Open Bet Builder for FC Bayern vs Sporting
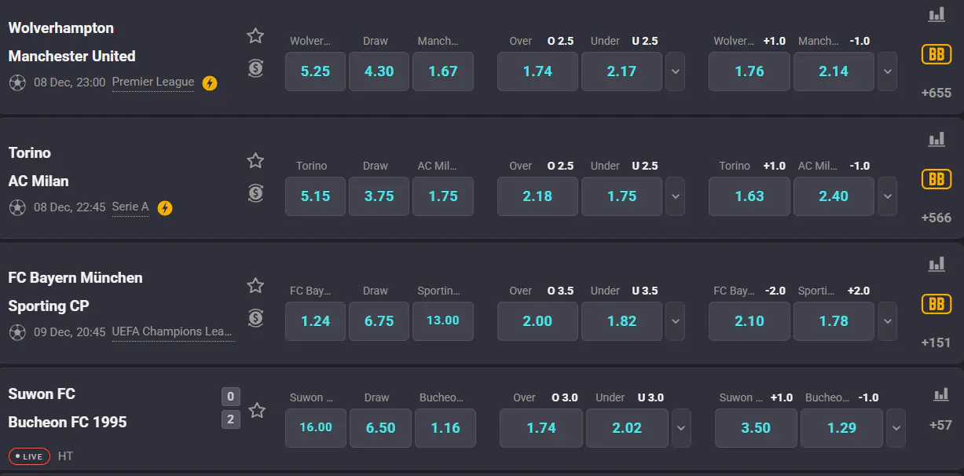 (936, 303)
